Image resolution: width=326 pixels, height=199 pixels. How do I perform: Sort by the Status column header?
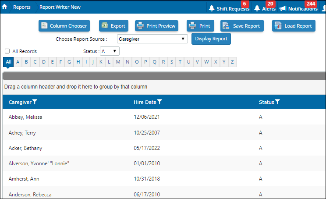click(266, 102)
